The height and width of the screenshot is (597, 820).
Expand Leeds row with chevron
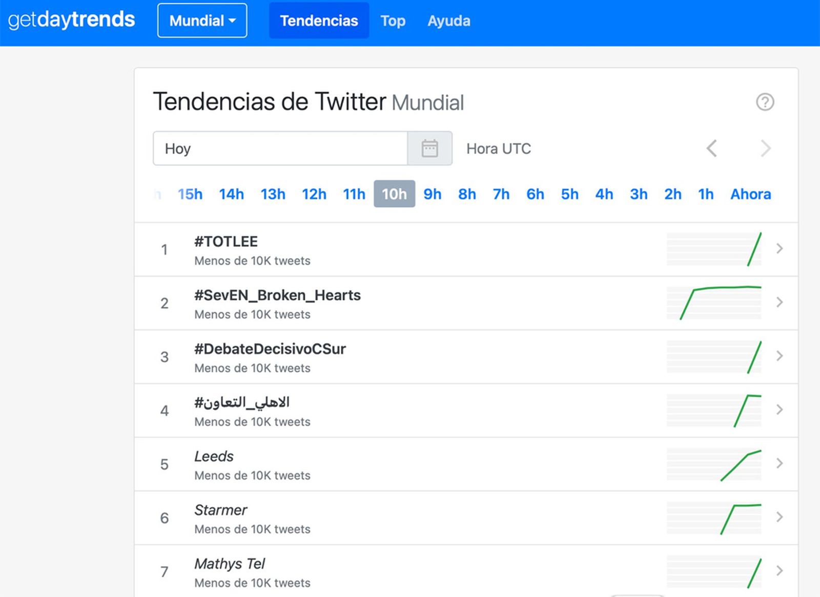[x=780, y=463]
